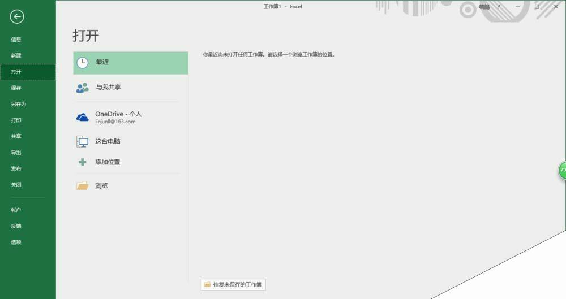Click the green floating circle at window edge
The image size is (566, 299).
pyautogui.click(x=562, y=170)
